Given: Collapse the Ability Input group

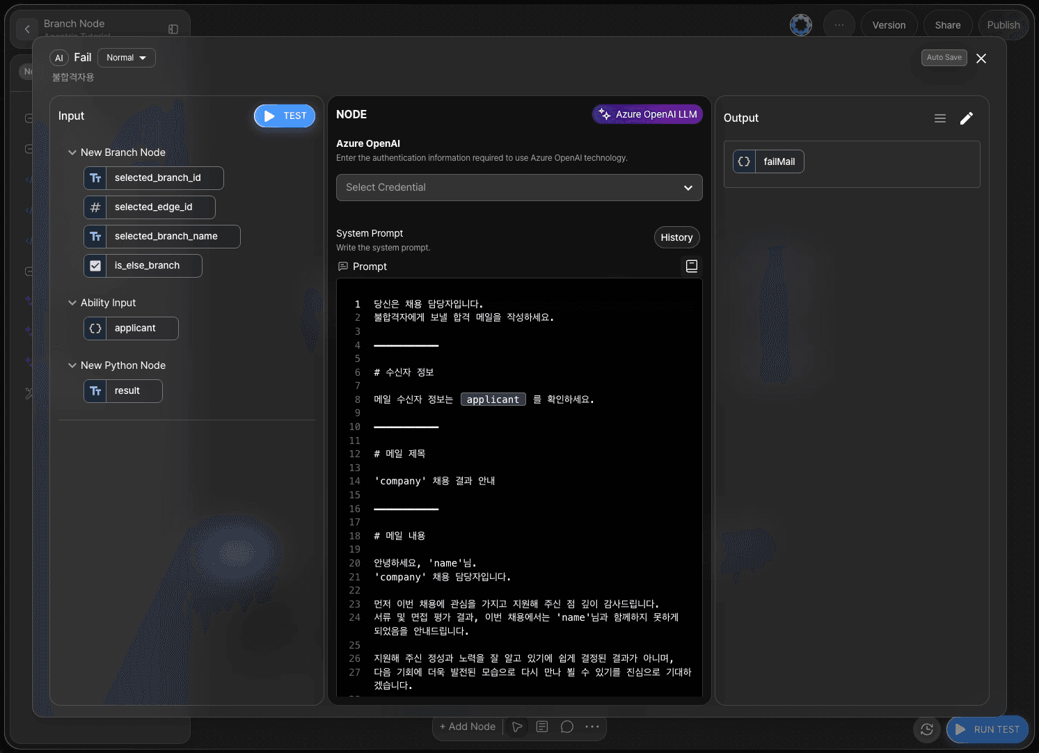Looking at the screenshot, I should [x=72, y=303].
